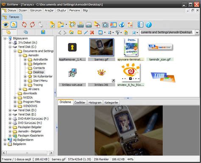The height and width of the screenshot is (163, 201).
Task: Switch to the Kategoriler tab
Action: click(111, 103)
